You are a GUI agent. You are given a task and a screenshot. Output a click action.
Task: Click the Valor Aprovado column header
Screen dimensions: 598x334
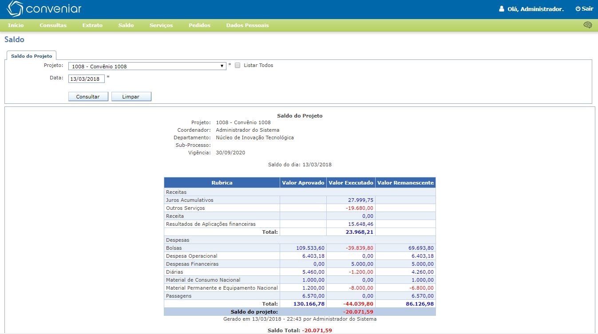click(303, 183)
